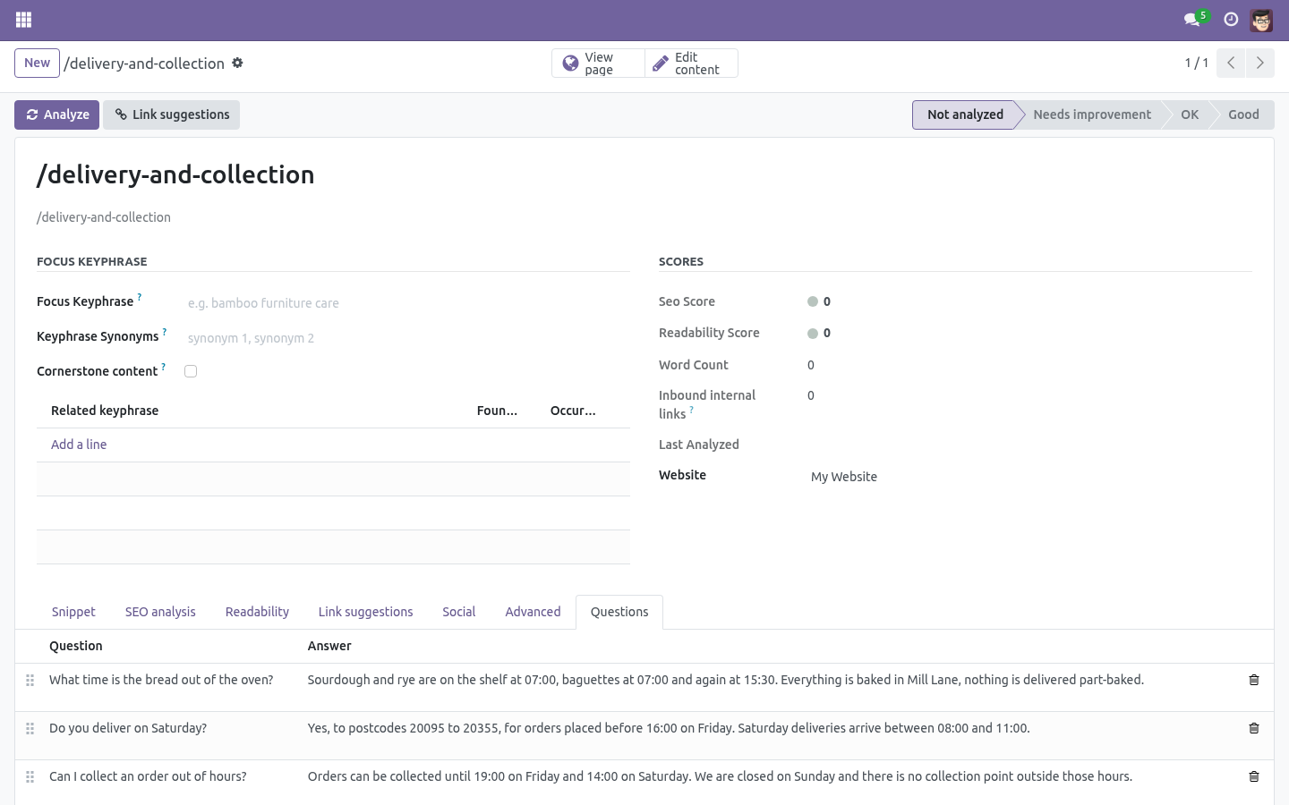Select the question 'Do you deliver on Saturday?'
Image resolution: width=1289 pixels, height=805 pixels.
128,728
